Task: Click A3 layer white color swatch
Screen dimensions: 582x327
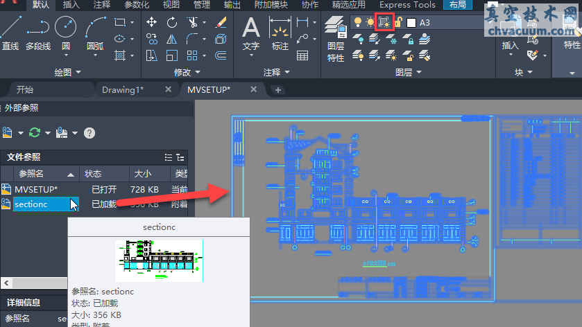Action: tap(411, 23)
